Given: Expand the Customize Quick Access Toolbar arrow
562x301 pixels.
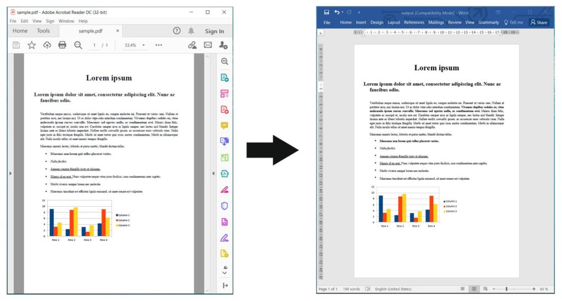Looking at the screenshot, I should coord(359,12).
